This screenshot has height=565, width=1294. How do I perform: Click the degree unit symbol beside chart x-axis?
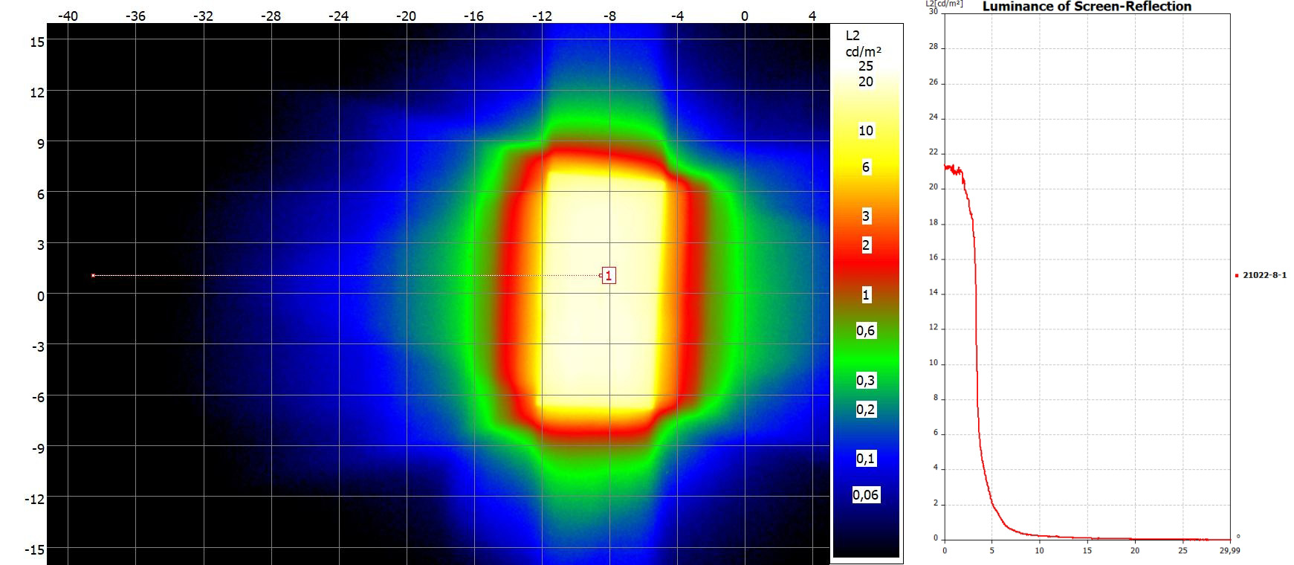coord(1238,537)
